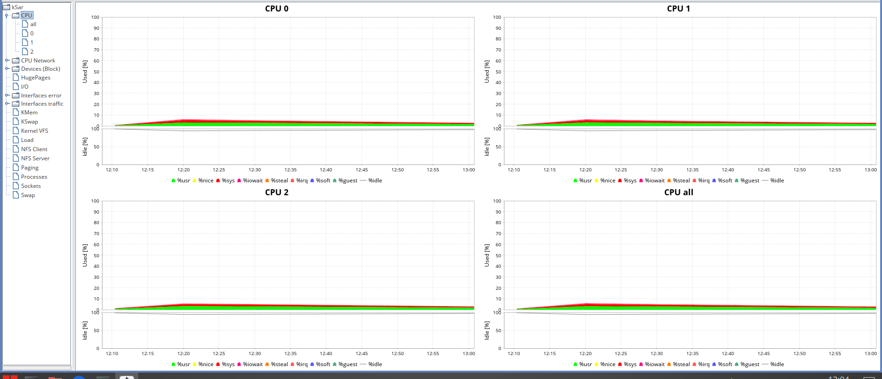Click the page icon beside Swap
Viewport: 882px width, 379px height.
pyautogui.click(x=16, y=195)
